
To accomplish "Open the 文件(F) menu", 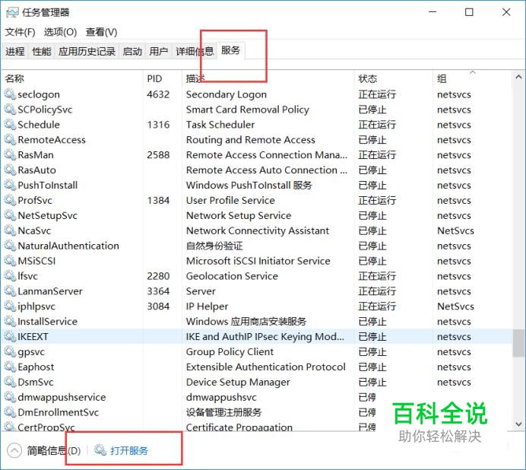I will click(x=20, y=32).
